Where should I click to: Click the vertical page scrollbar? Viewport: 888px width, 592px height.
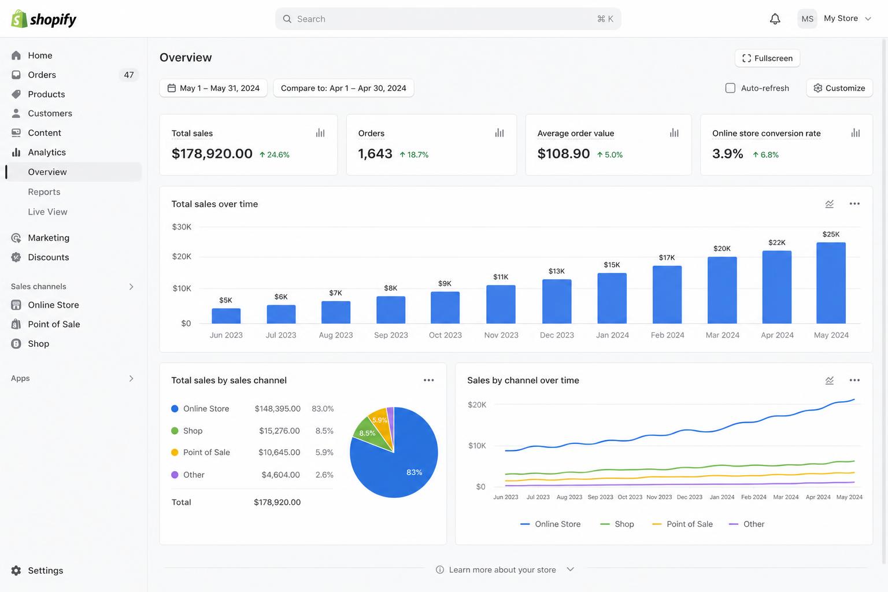click(885, 301)
